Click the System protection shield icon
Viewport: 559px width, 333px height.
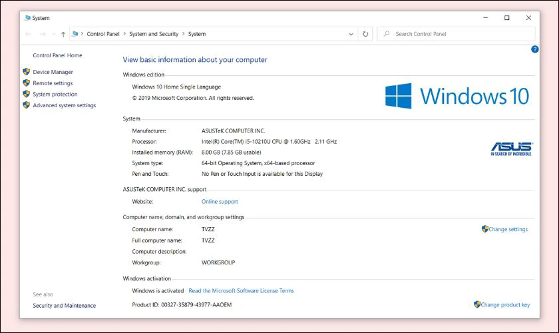coord(27,94)
